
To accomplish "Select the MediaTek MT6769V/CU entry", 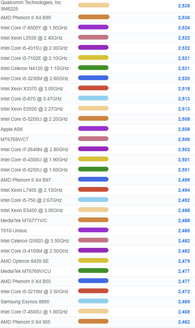I will click(26, 271).
